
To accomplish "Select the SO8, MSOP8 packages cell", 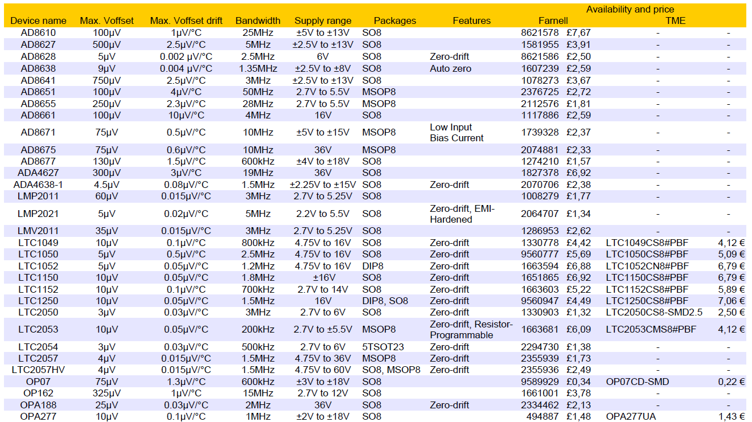I will (x=391, y=370).
